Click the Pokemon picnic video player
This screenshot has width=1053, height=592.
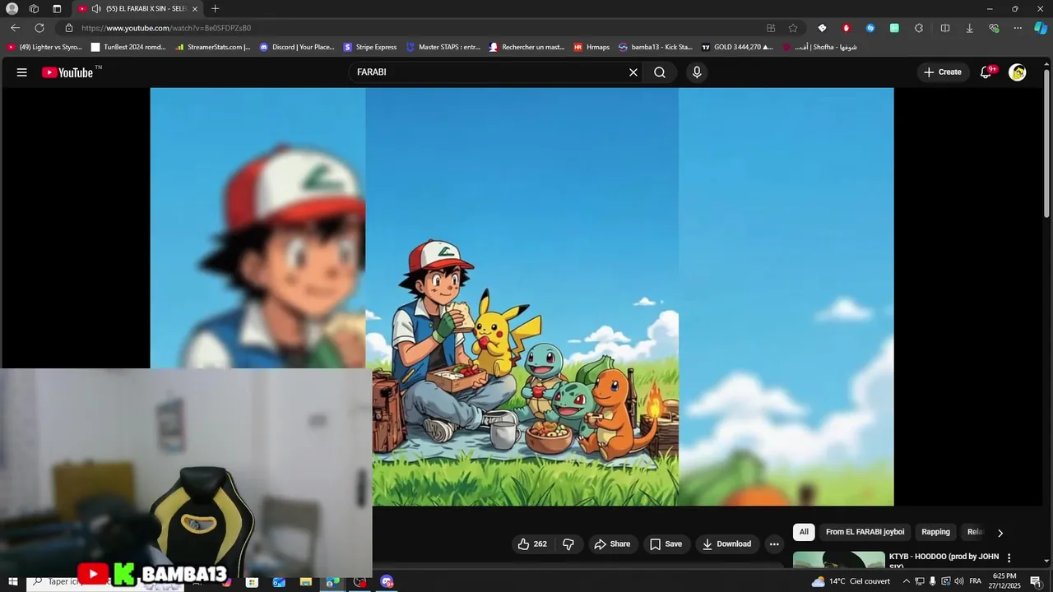522,297
